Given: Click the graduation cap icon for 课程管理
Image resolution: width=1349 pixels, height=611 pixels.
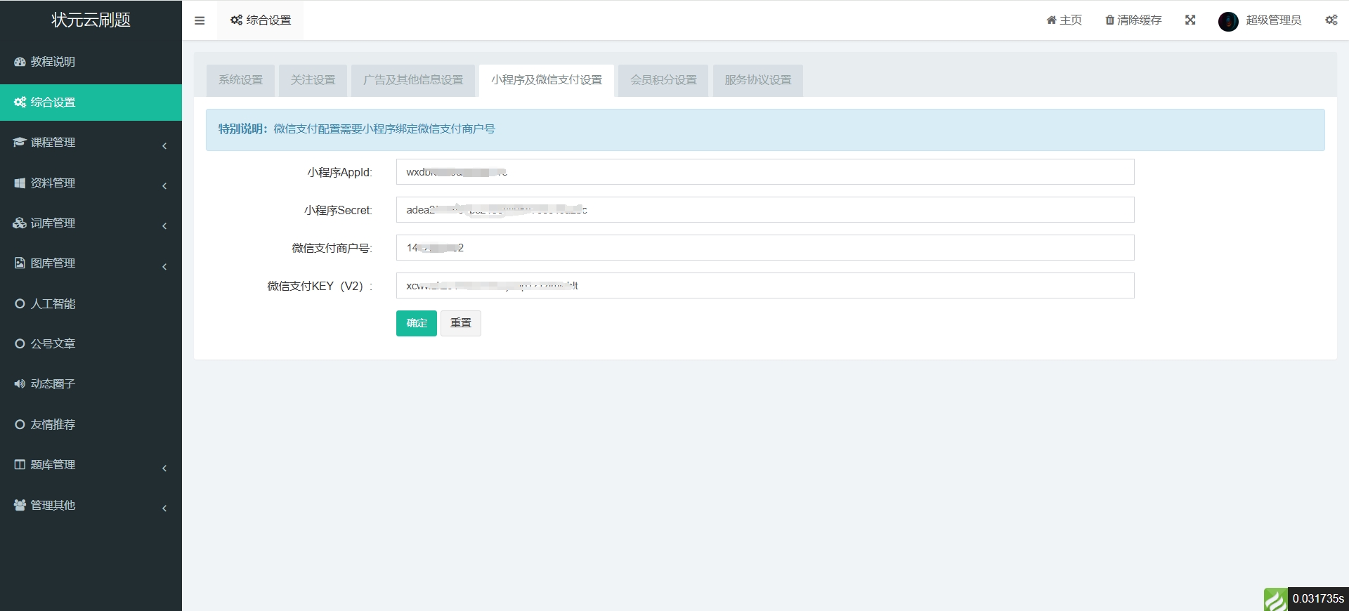Looking at the screenshot, I should 20,142.
